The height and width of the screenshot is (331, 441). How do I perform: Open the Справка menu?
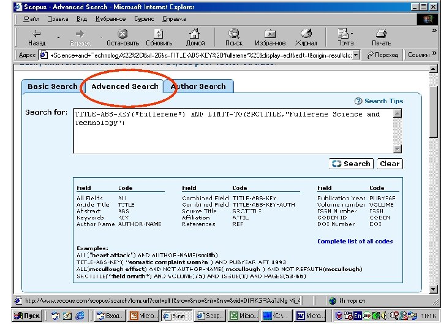pyautogui.click(x=174, y=19)
